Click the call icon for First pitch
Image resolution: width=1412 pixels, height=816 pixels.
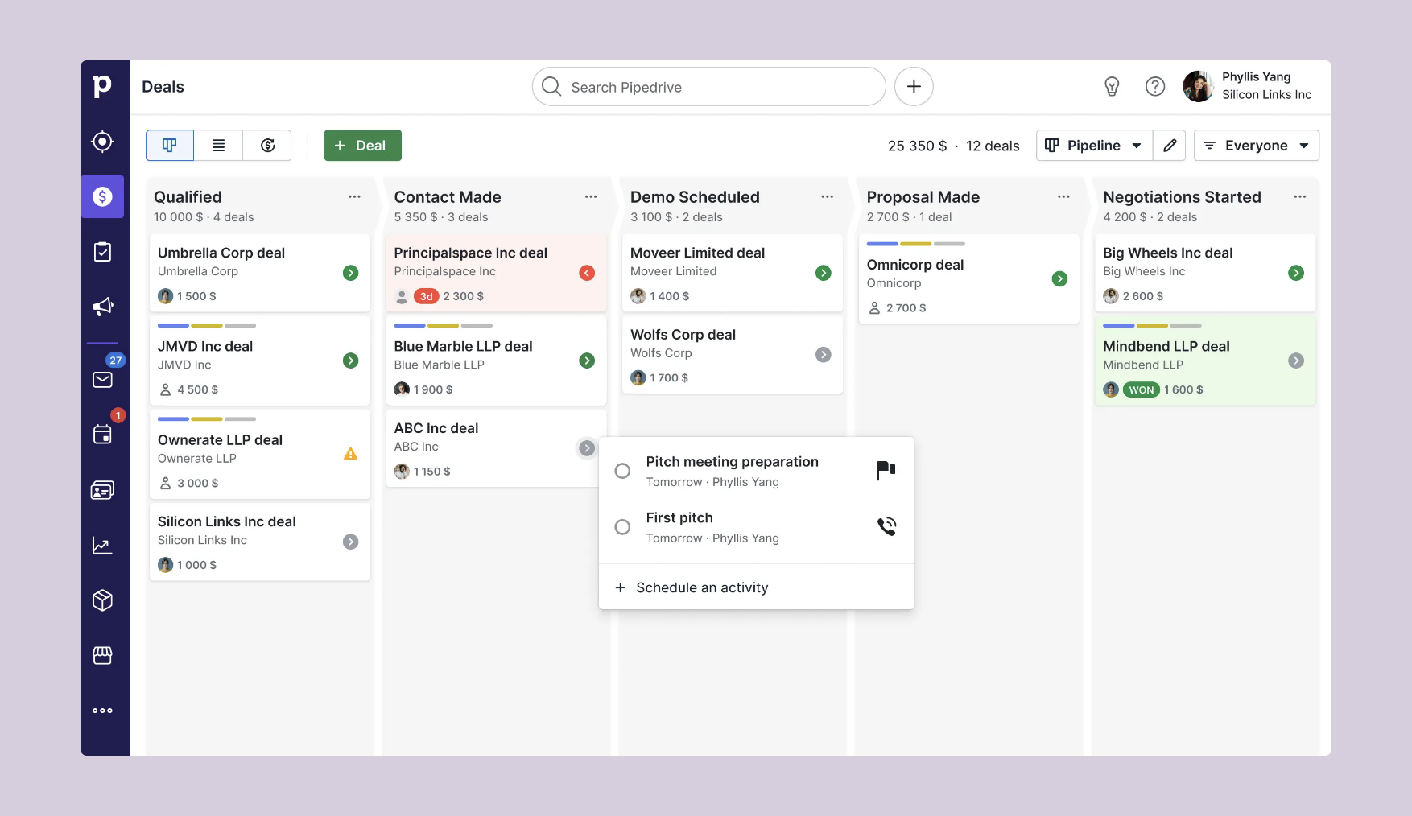[886, 526]
